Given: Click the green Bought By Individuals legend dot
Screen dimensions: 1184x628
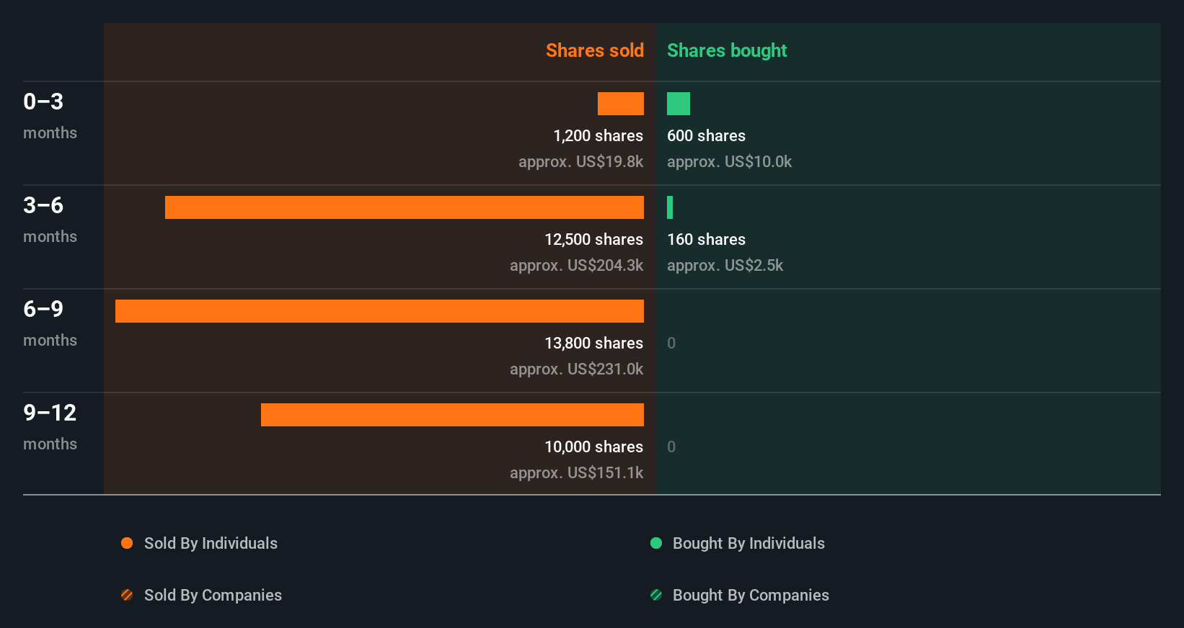Looking at the screenshot, I should coord(656,543).
